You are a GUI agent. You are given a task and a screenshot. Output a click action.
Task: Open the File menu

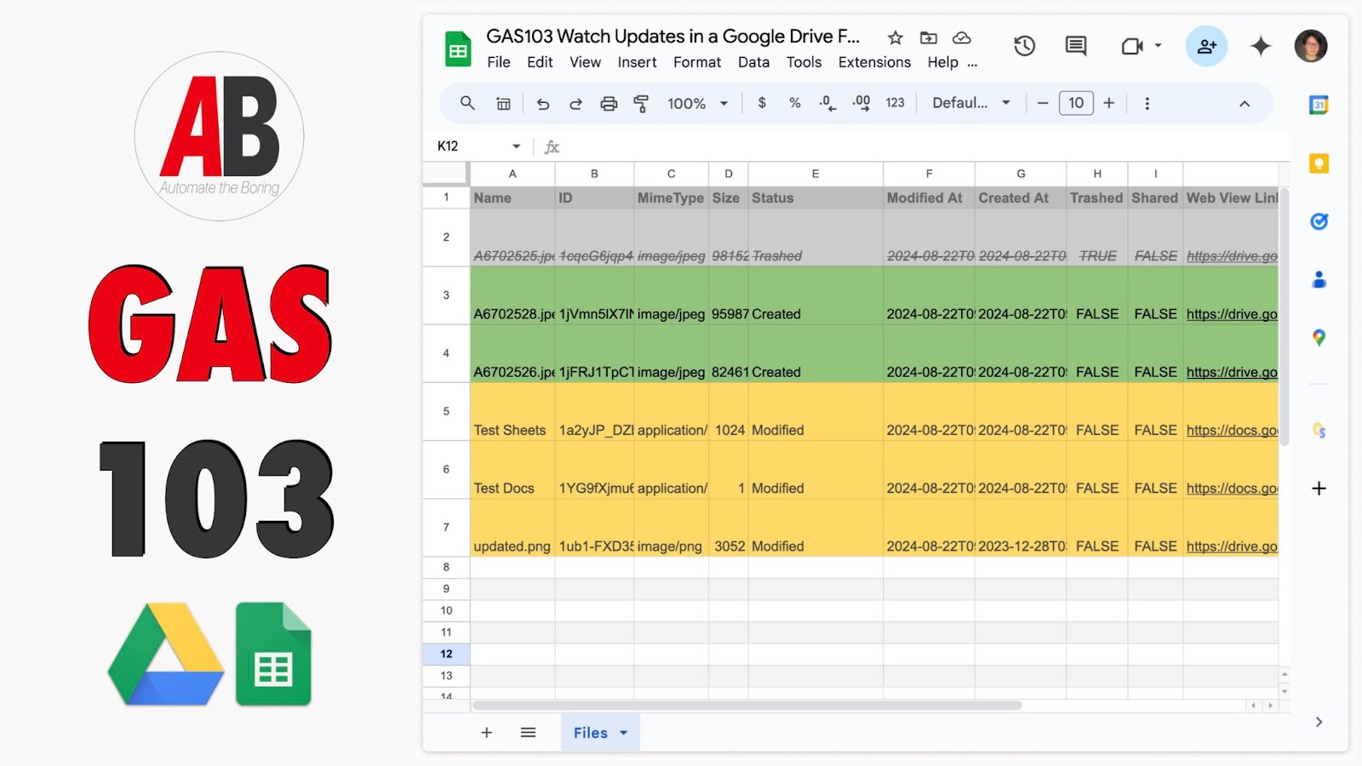tap(499, 62)
